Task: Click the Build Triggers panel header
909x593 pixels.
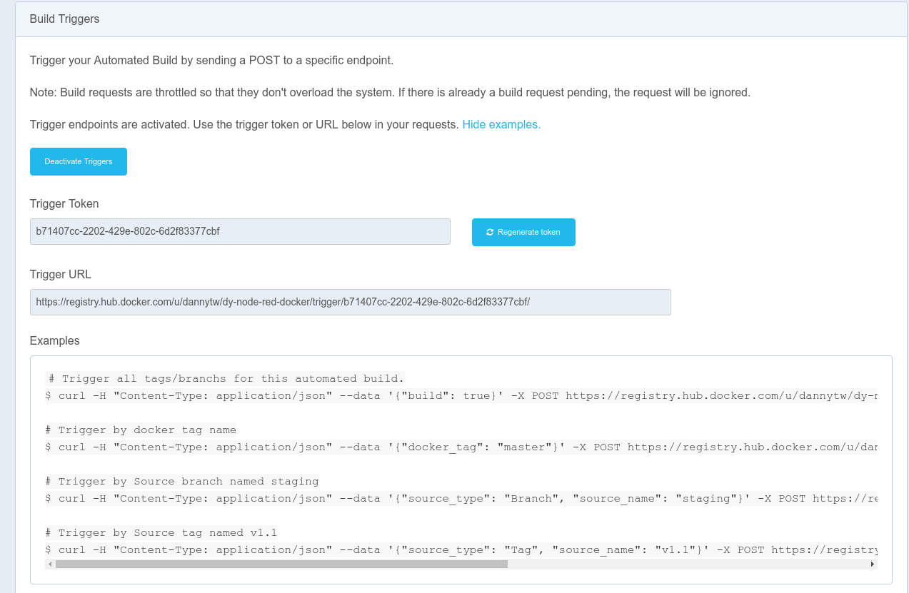Action: pyautogui.click(x=64, y=19)
